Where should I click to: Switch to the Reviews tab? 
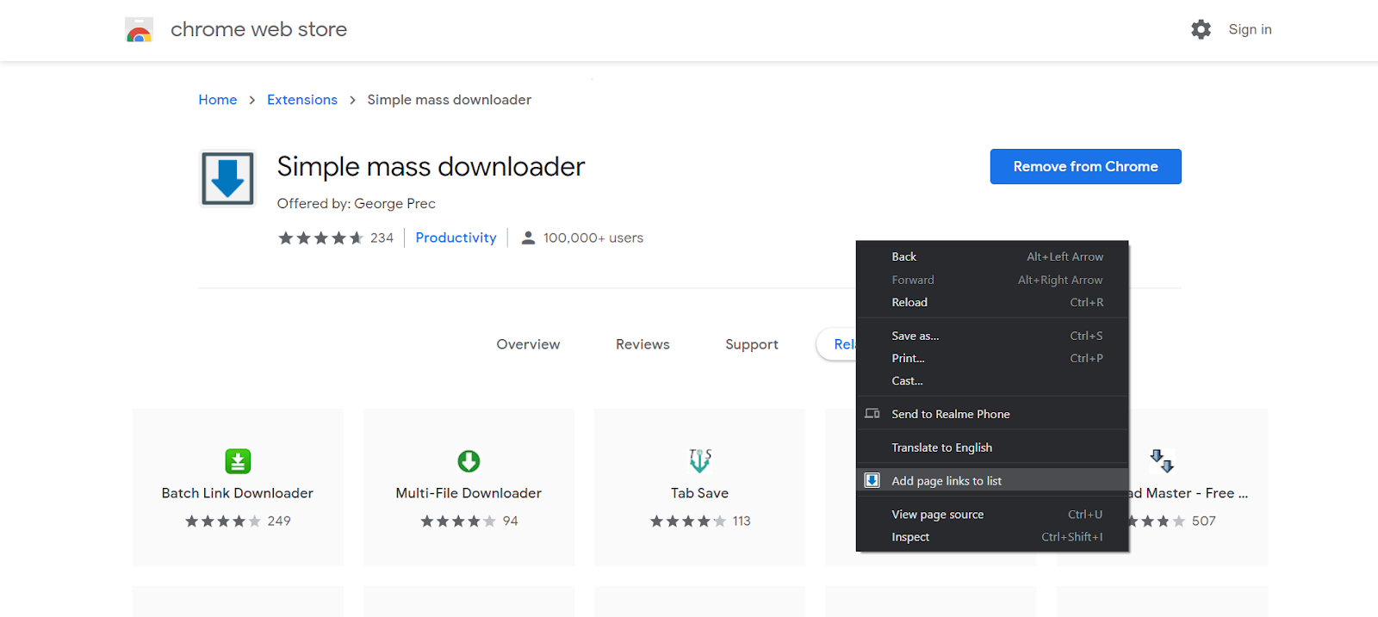(x=642, y=344)
